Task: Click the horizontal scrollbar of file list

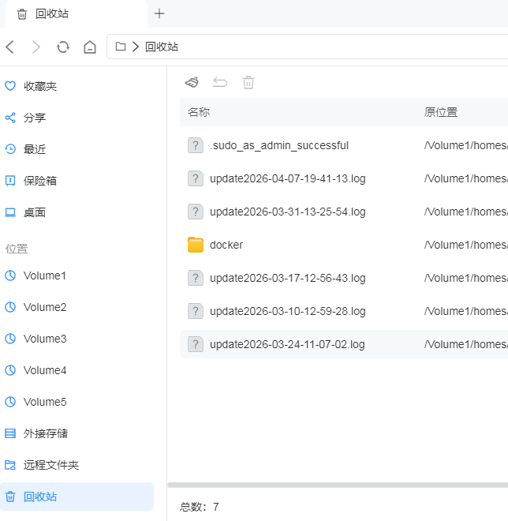Action: [338, 485]
